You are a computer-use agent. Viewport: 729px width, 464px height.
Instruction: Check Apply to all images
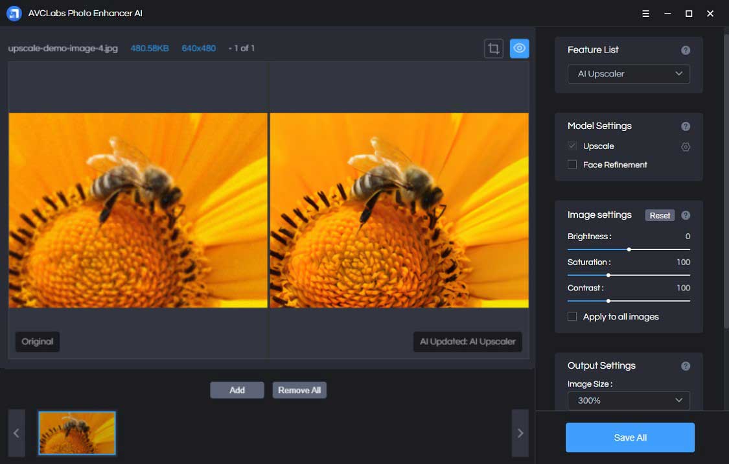pyautogui.click(x=572, y=317)
